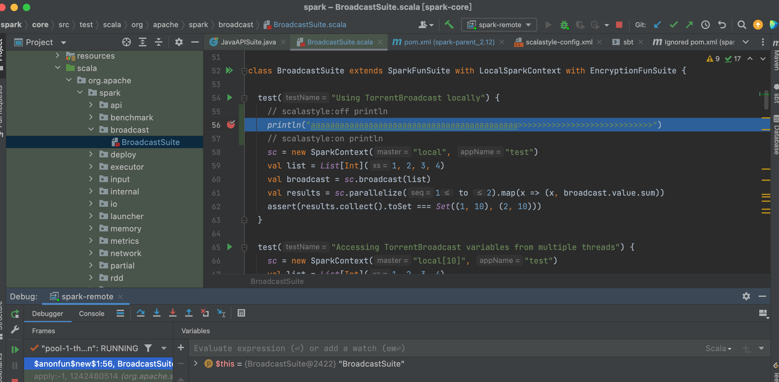The image size is (779, 382).
Task: Click broadcast in breadcrumb path
Action: pyautogui.click(x=236, y=25)
